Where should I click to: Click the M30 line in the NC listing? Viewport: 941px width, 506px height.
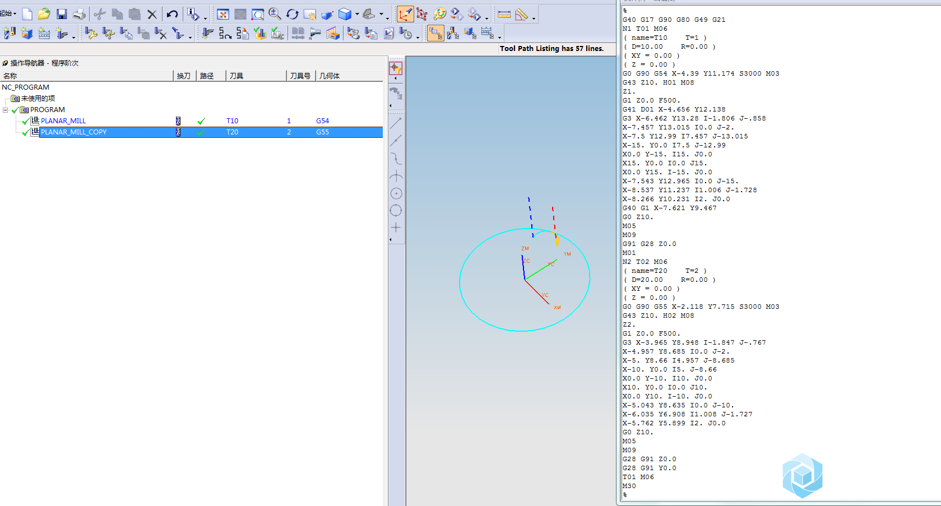pos(629,486)
